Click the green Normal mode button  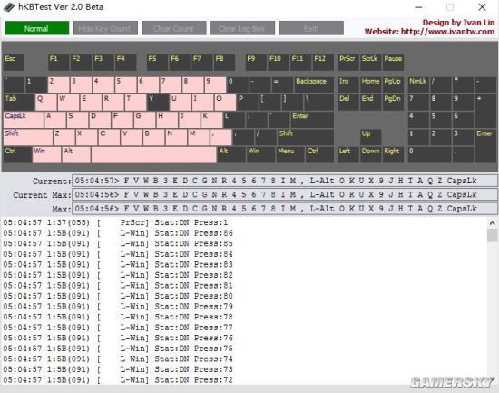click(37, 28)
